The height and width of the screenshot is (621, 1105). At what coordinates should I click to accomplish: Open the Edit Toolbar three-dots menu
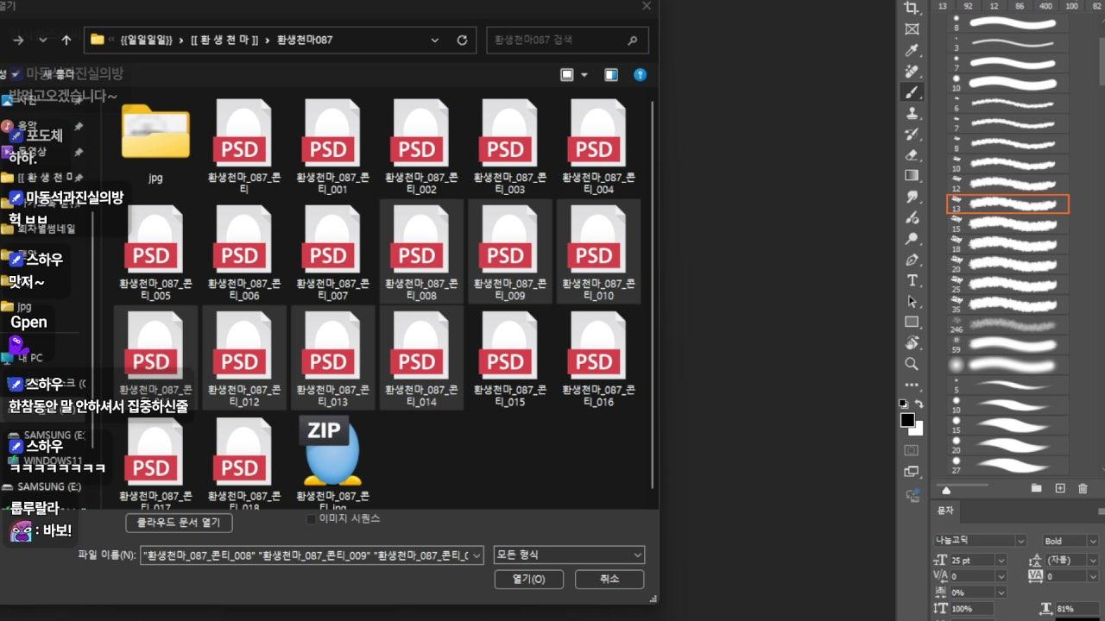tap(912, 386)
